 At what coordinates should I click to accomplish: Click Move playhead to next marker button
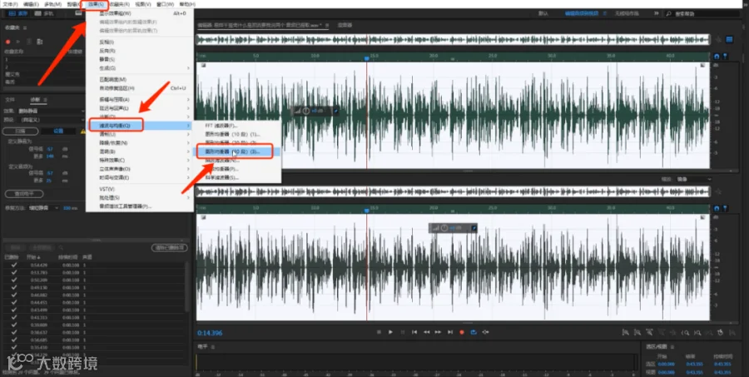click(449, 332)
